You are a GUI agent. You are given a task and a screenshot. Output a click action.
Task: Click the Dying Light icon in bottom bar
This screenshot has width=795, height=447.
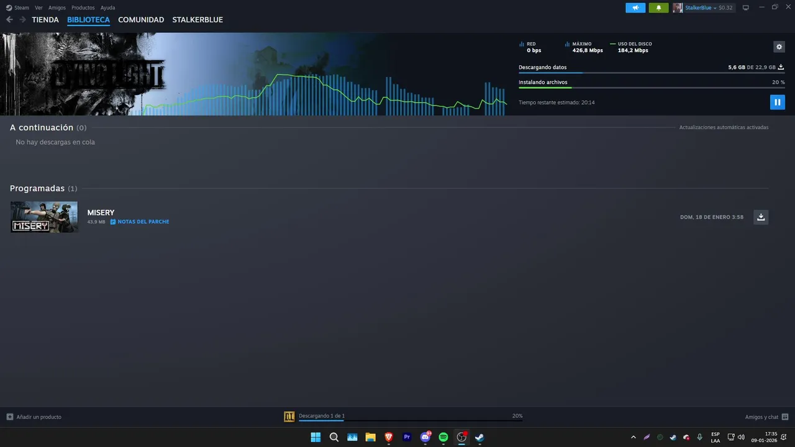[289, 417]
